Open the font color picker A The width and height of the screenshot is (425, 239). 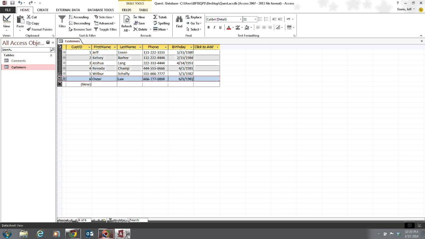tap(228, 27)
